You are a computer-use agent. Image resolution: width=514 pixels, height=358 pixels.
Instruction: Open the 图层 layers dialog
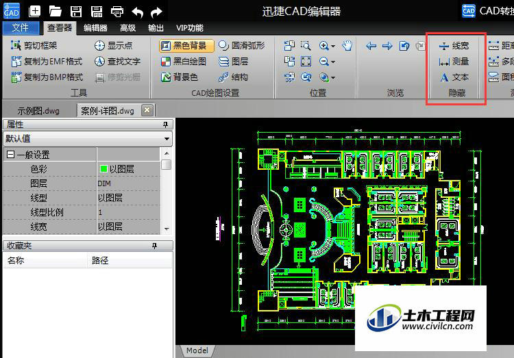[233, 61]
